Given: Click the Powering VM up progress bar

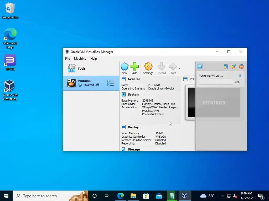Looking at the screenshot, I should [216, 82].
